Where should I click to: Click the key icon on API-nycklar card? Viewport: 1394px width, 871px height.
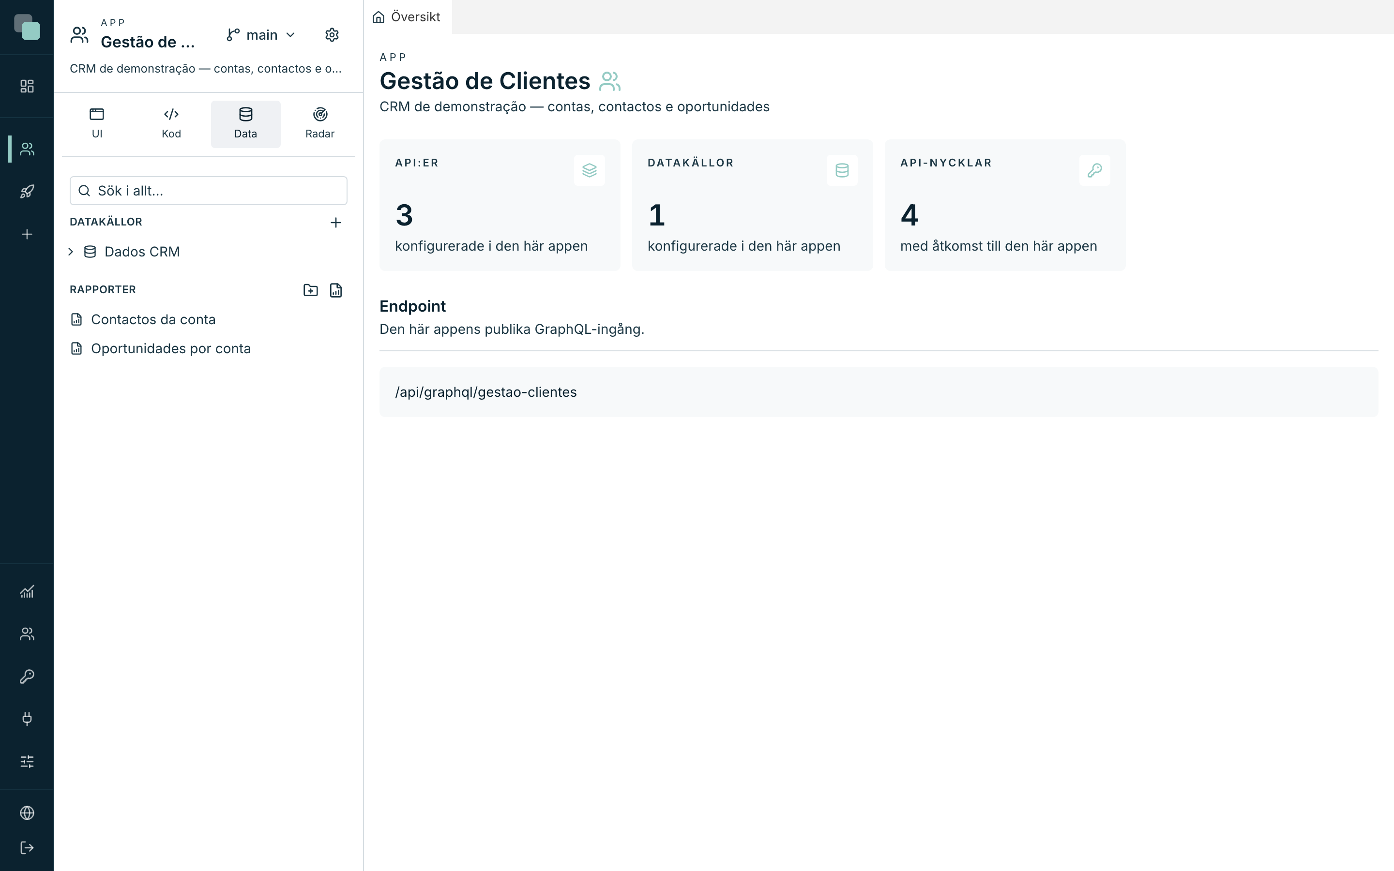tap(1094, 170)
